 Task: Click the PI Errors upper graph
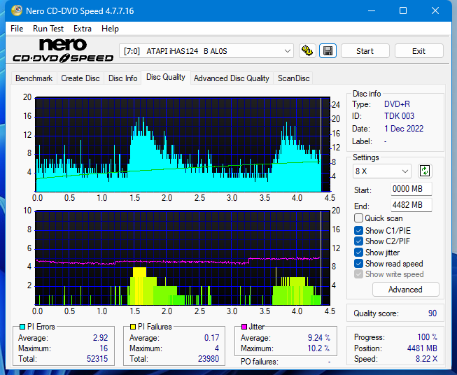pos(183,144)
